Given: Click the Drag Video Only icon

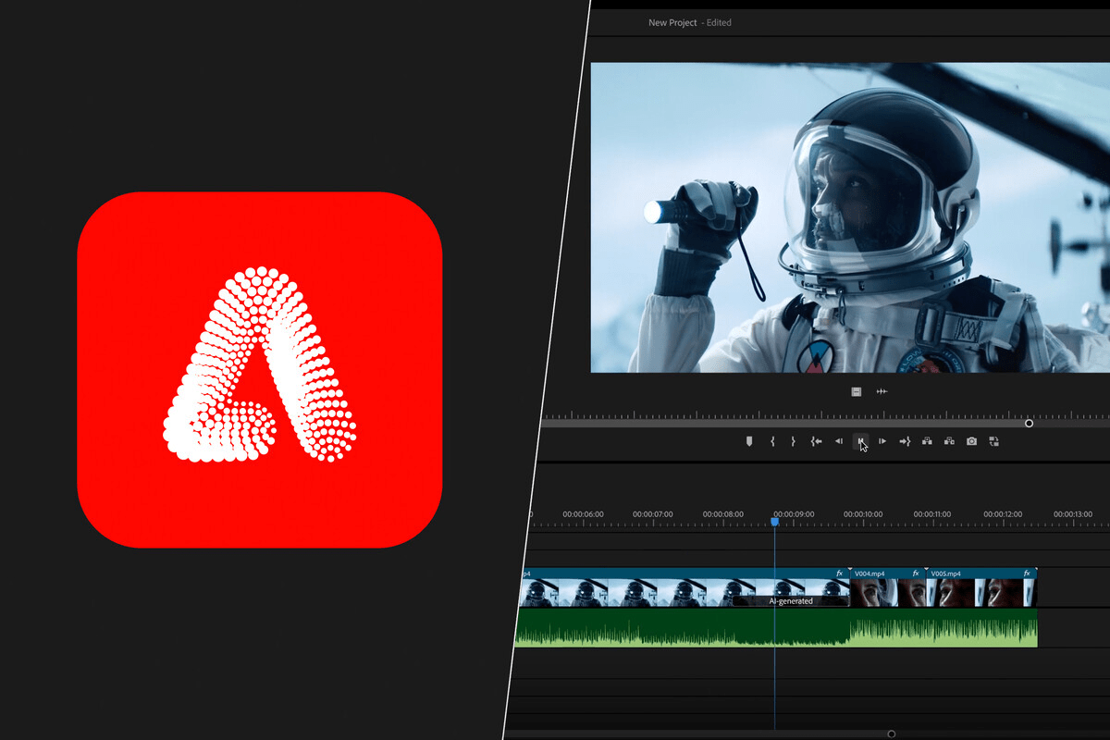Looking at the screenshot, I should coord(857,391).
